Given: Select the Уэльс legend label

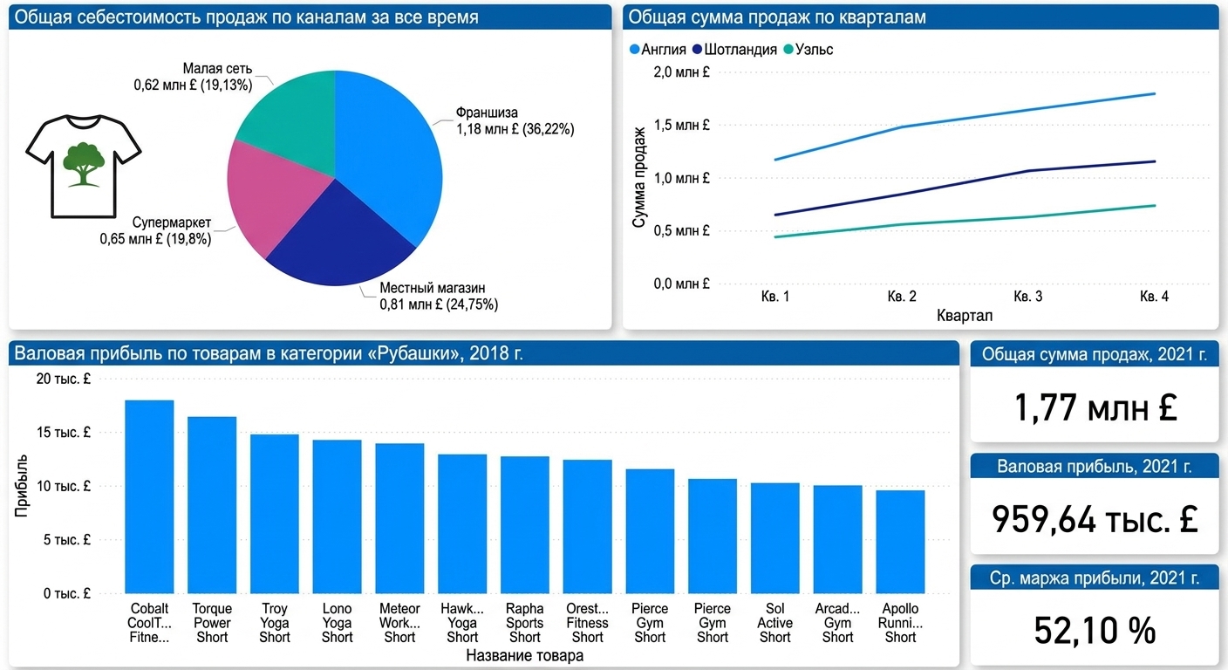Looking at the screenshot, I should (x=815, y=50).
